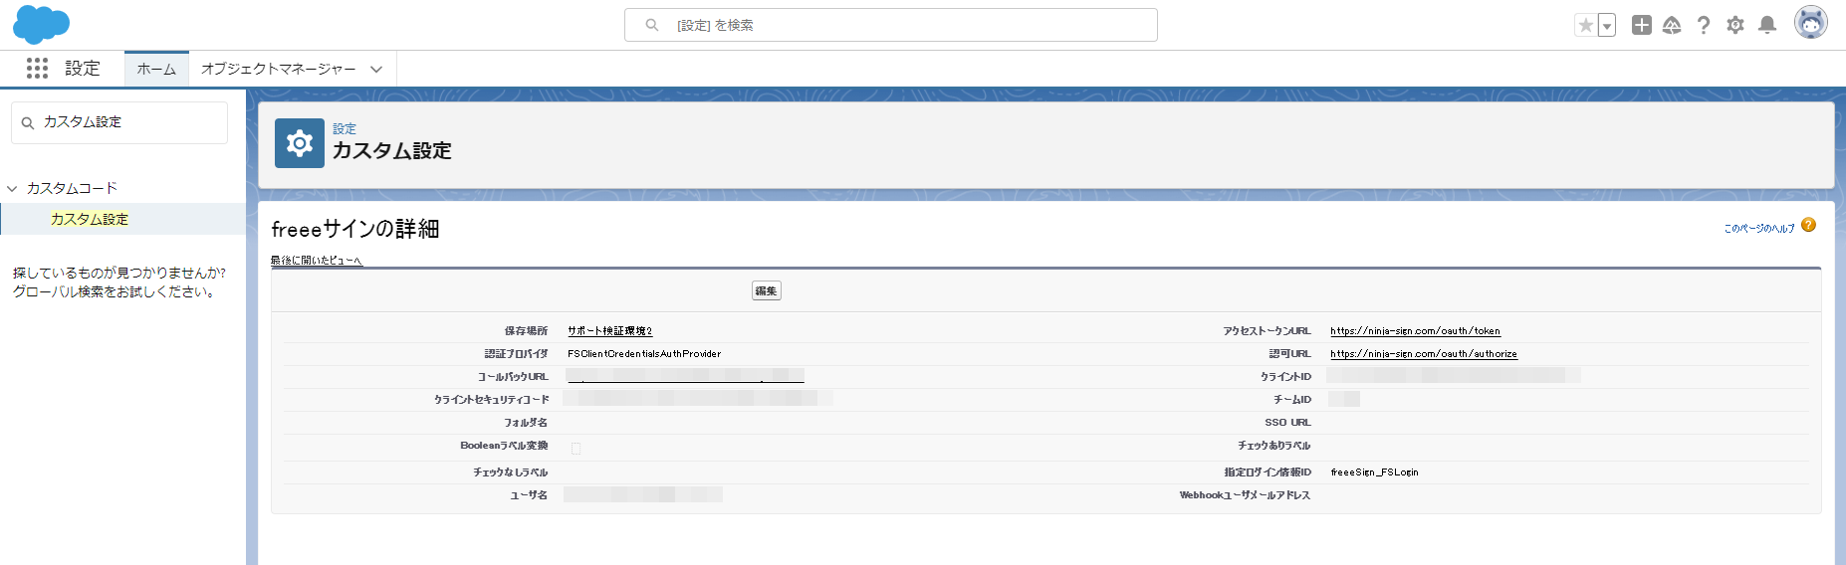Click the favorites star icon

pyautogui.click(x=1586, y=25)
